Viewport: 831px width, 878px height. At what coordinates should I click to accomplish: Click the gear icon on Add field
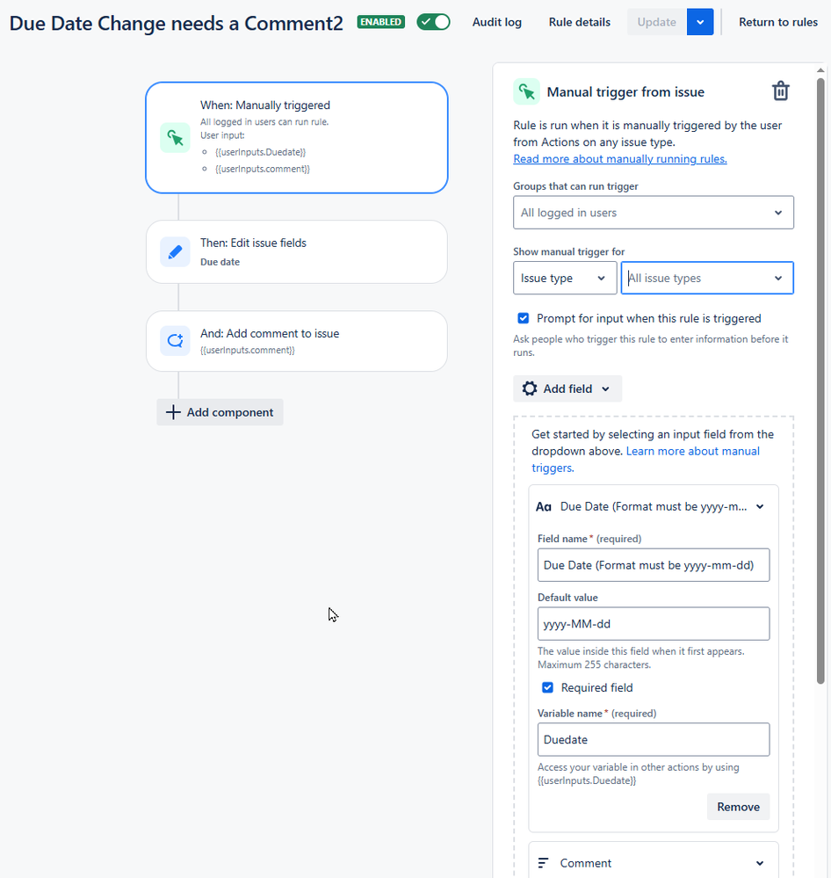(x=530, y=388)
